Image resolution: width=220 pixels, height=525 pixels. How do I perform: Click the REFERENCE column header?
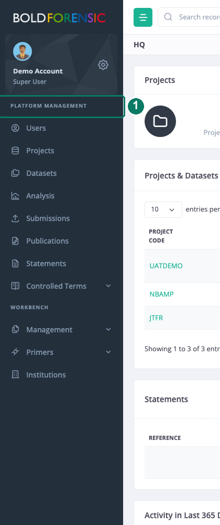(x=164, y=438)
